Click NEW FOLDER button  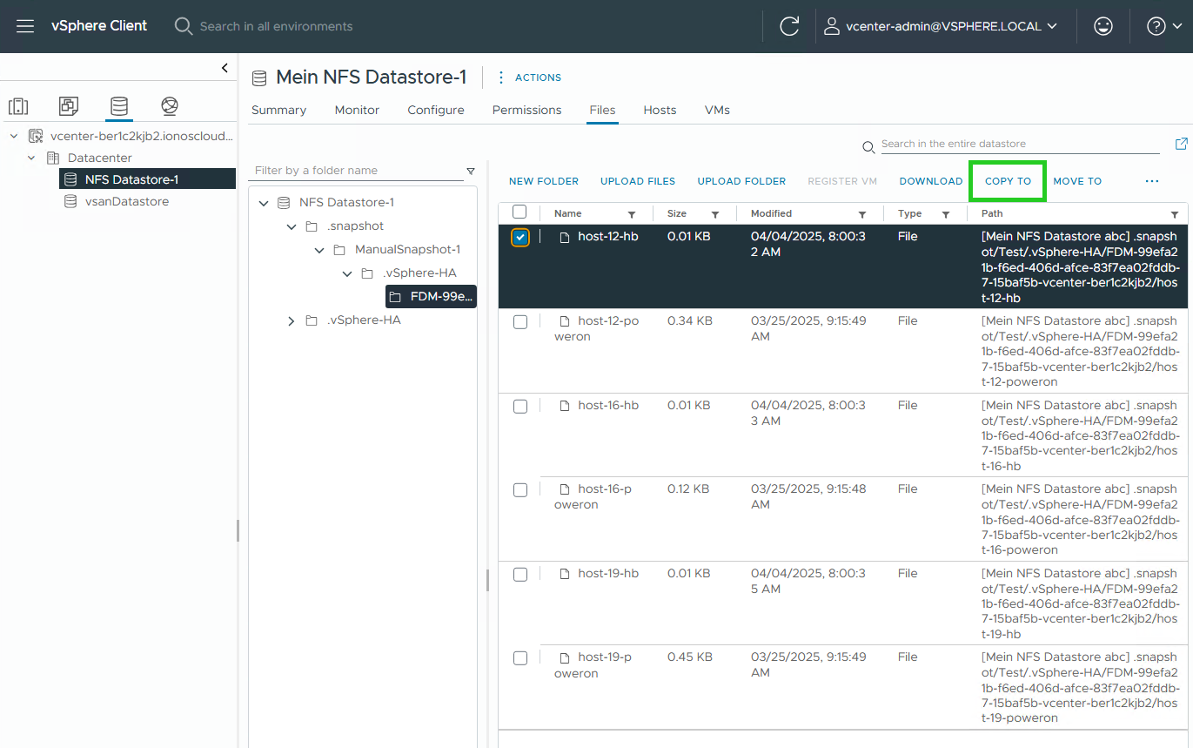point(544,181)
